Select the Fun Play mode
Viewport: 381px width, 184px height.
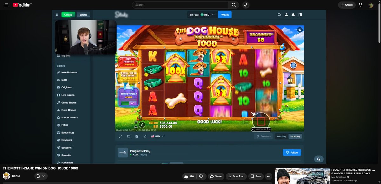tap(282, 136)
